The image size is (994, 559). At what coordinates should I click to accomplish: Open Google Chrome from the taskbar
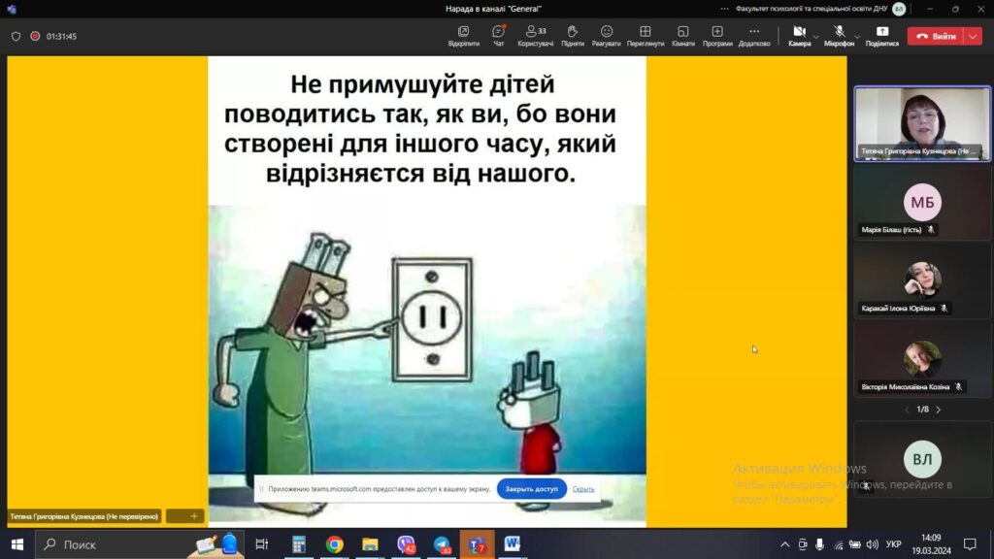[334, 544]
